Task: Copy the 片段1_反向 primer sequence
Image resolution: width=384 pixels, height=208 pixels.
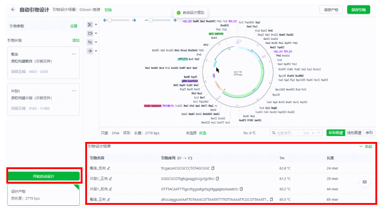Action: (241, 189)
